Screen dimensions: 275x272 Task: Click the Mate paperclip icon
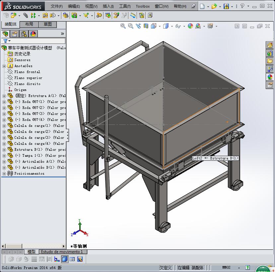tap(26, 16)
